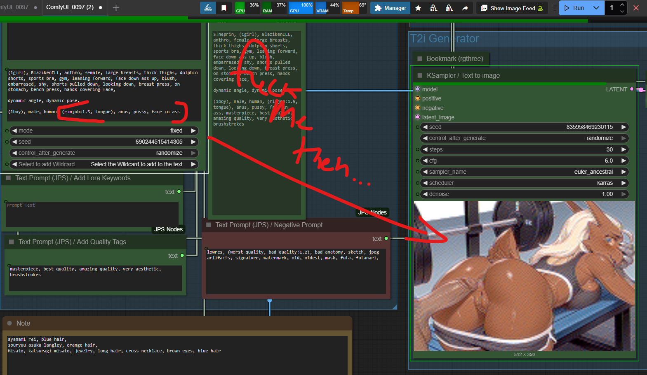Click the first unload-models icon after the star
The width and height of the screenshot is (647, 375).
[434, 8]
